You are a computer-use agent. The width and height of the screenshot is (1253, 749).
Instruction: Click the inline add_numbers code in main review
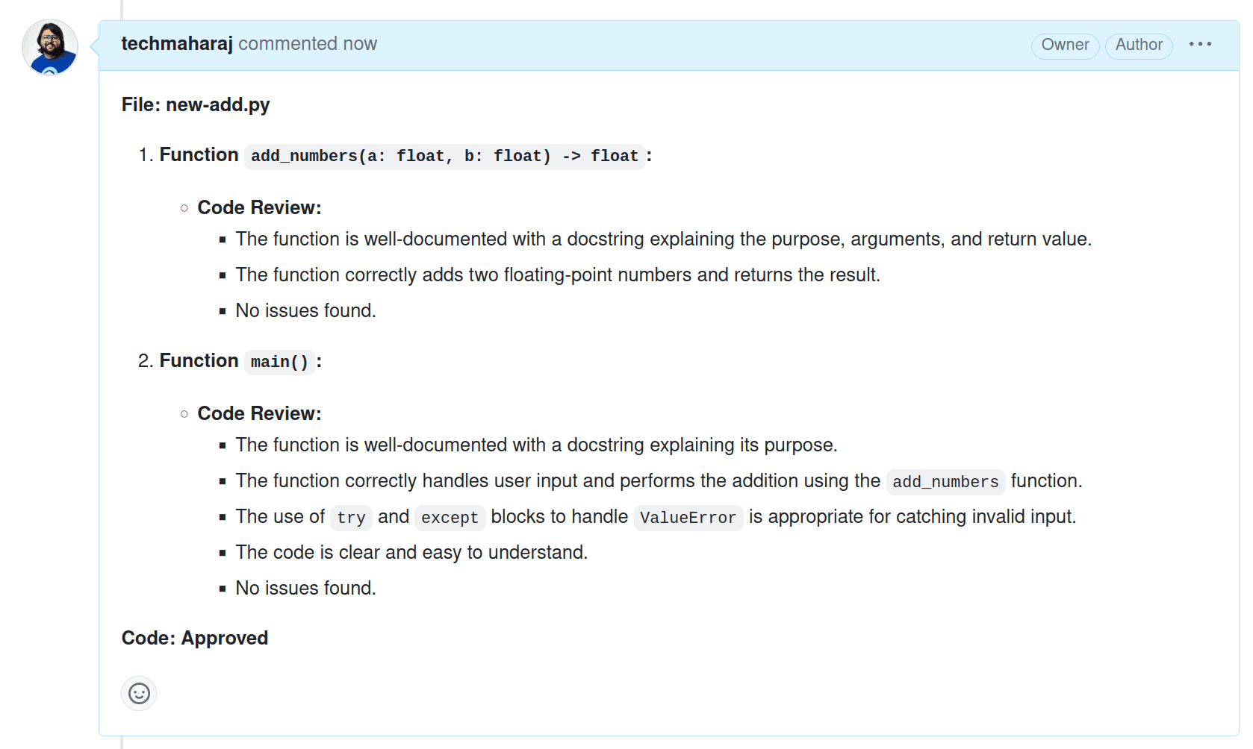click(x=945, y=482)
